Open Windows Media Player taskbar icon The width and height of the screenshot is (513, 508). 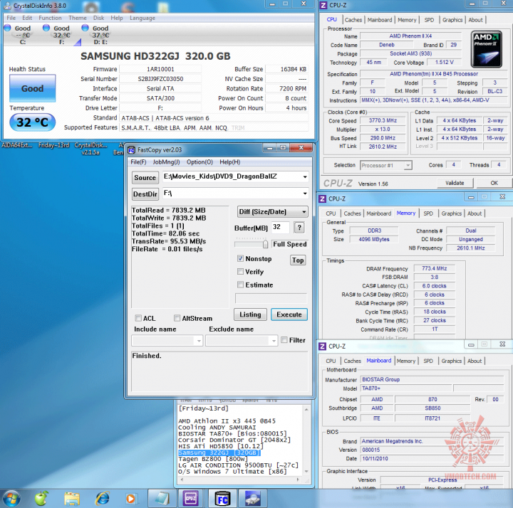point(130,499)
